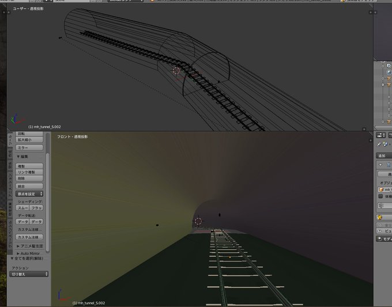Expand the アニメ髪支援 panel
The height and width of the screenshot is (307, 392).
[18, 247]
